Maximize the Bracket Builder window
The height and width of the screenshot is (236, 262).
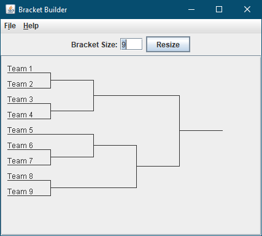coord(219,9)
